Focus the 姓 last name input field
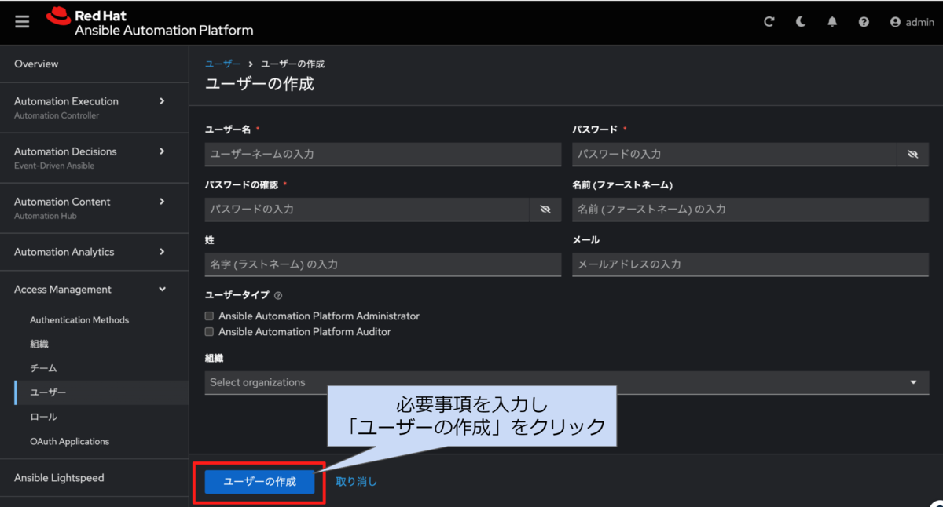943x507 pixels. click(x=383, y=264)
